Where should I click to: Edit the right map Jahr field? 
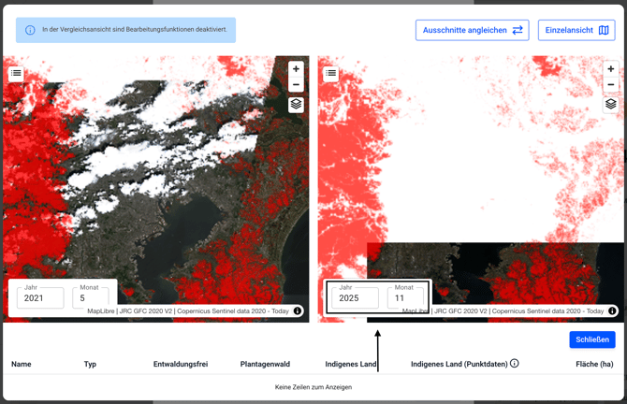[x=355, y=298]
